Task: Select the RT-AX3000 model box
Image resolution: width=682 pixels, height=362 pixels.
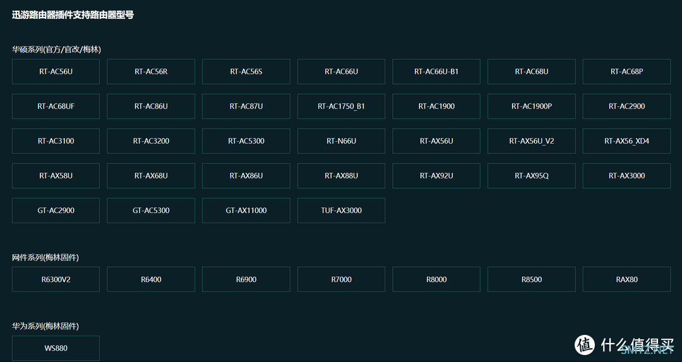Action: [627, 176]
